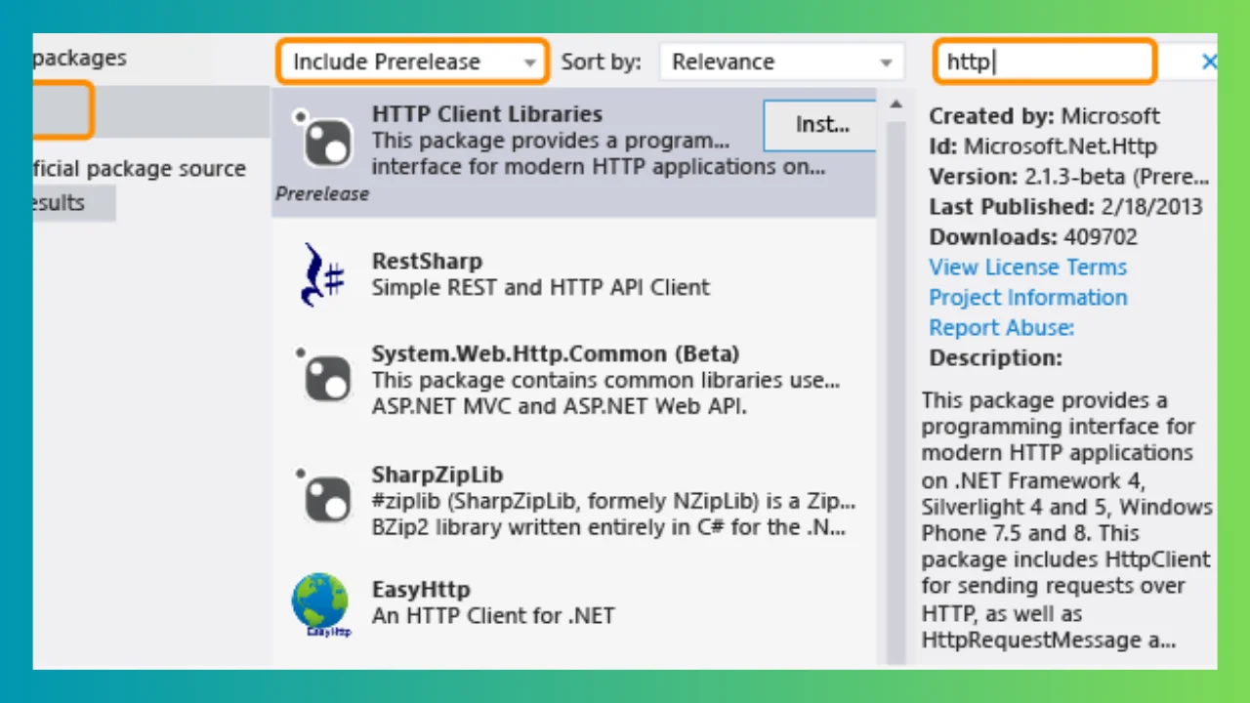The image size is (1250, 703).
Task: Select the HTTP Client Libraries title
Action: (486, 113)
